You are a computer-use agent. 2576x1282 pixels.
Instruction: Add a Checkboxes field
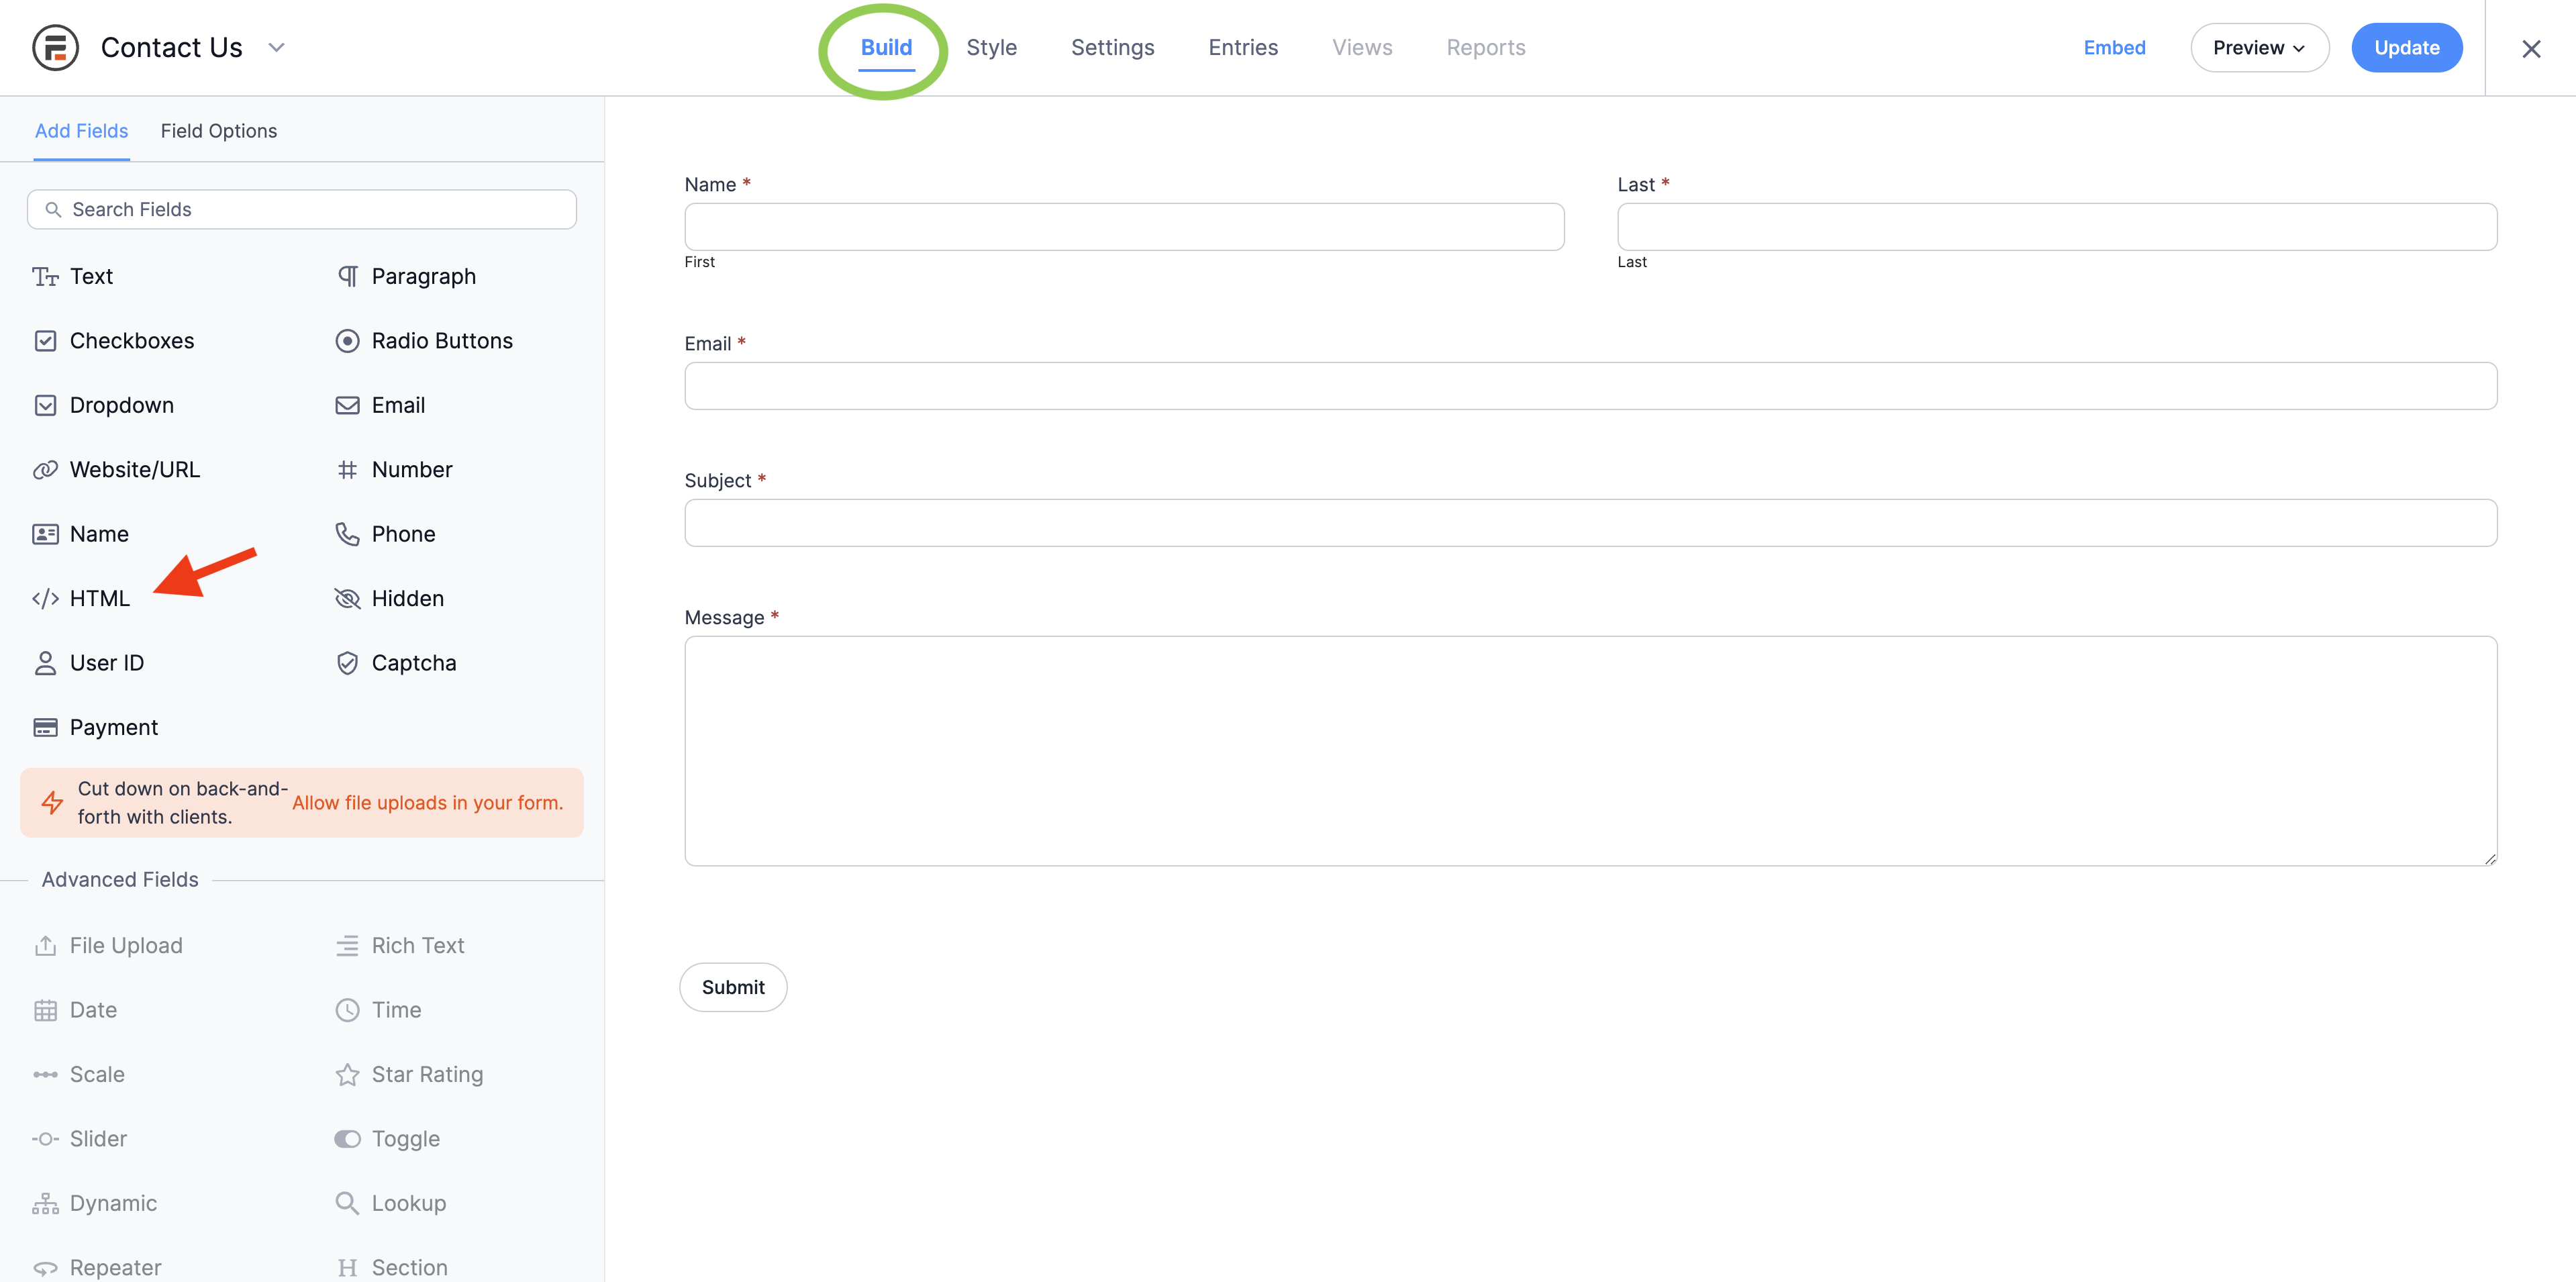point(131,341)
